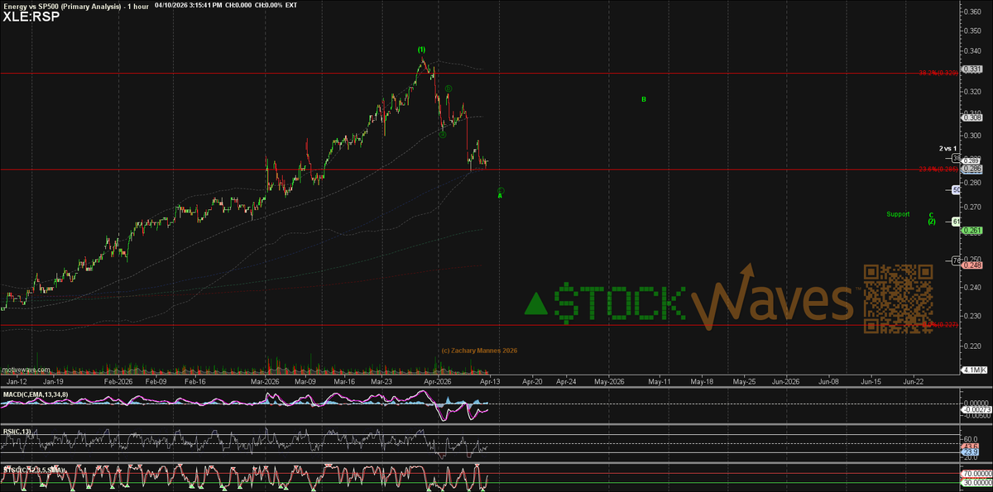Viewport: 993px width, 492px height.
Task: Select the green B wave projection label
Action: point(644,99)
